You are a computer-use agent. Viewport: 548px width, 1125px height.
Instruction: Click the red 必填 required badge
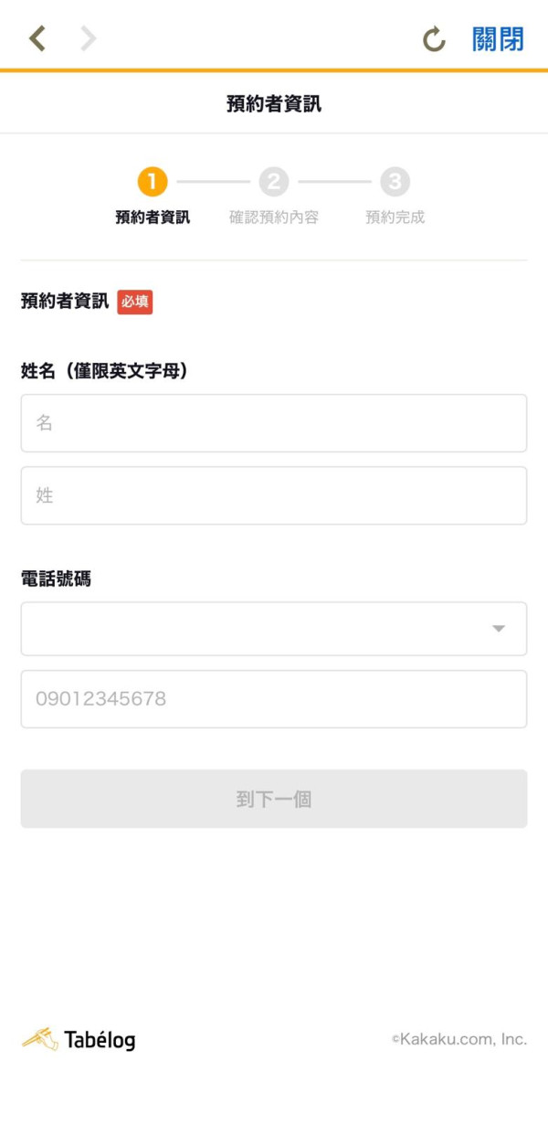click(x=135, y=302)
